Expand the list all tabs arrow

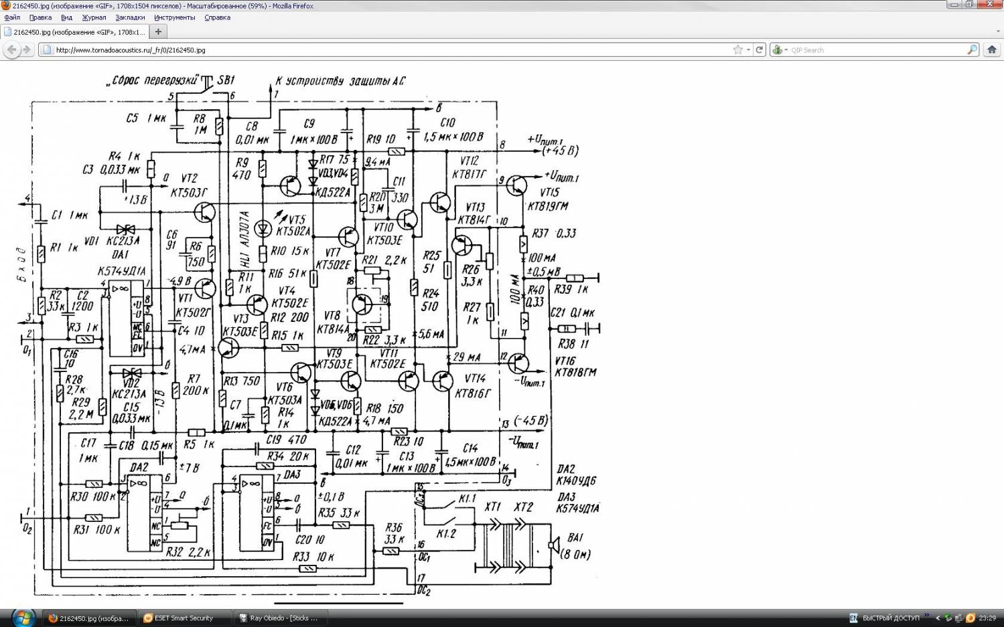coord(998,31)
